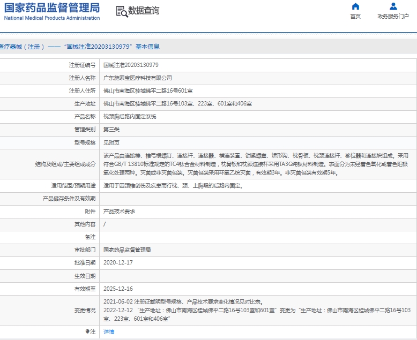Select product name 枕颈胸后路内固定系统
Image resolution: width=417 pixels, height=340 pixels.
[130, 117]
